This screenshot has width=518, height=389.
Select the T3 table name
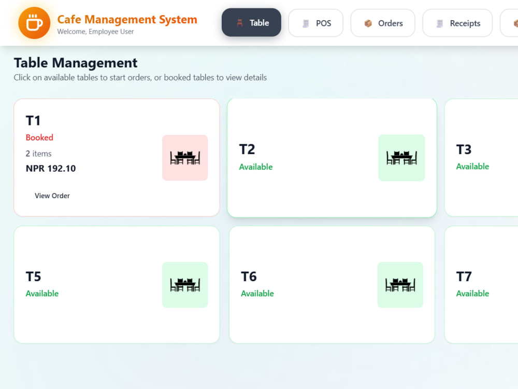[x=464, y=149]
